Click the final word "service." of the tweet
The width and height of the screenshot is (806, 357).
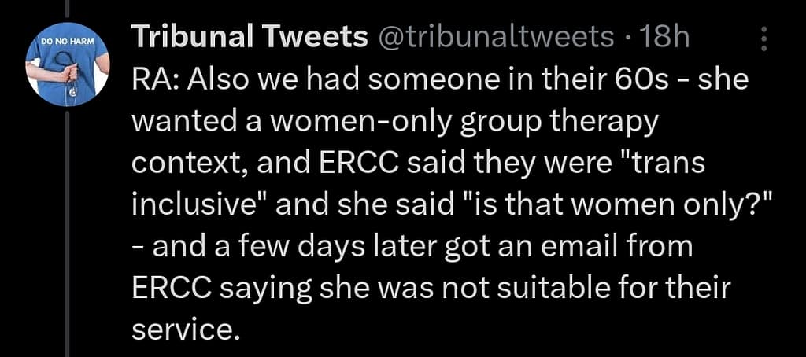click(x=184, y=329)
